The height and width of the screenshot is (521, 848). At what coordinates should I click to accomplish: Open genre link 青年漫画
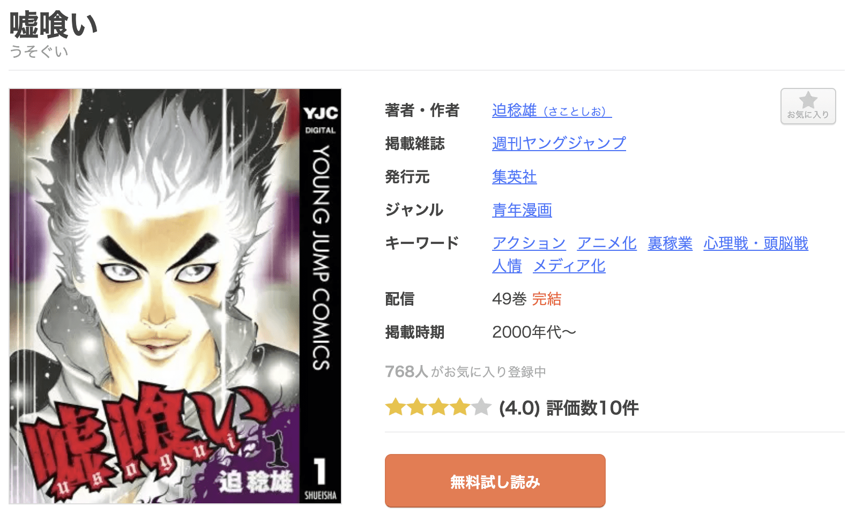522,210
